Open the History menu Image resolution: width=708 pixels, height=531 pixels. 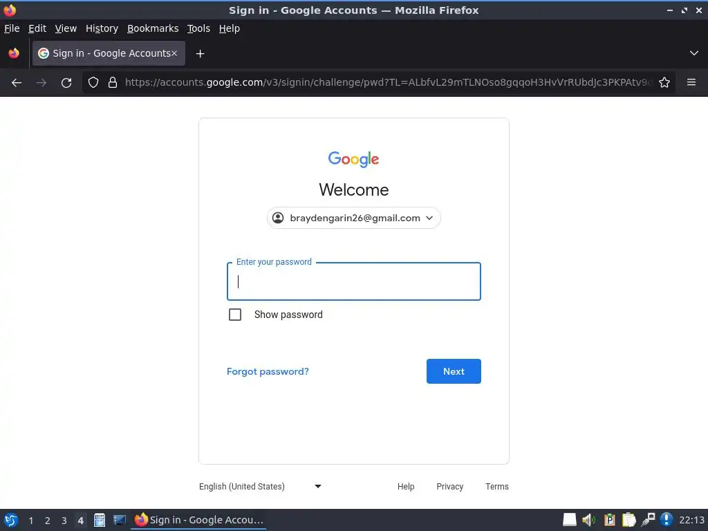[102, 28]
